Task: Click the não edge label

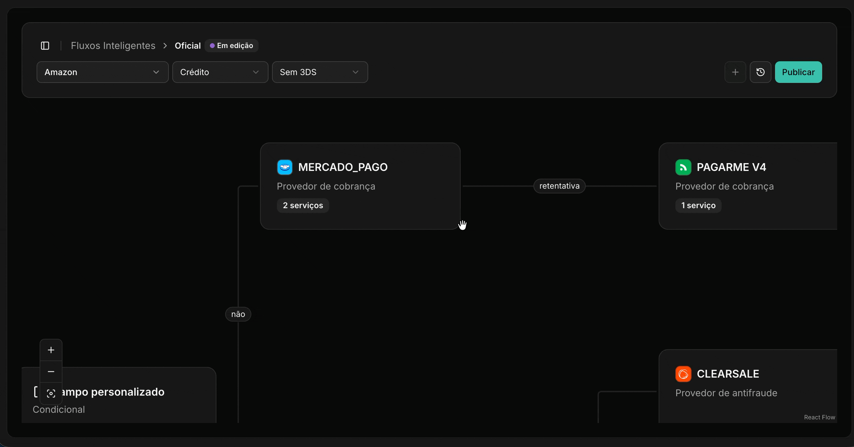Action: [x=238, y=314]
